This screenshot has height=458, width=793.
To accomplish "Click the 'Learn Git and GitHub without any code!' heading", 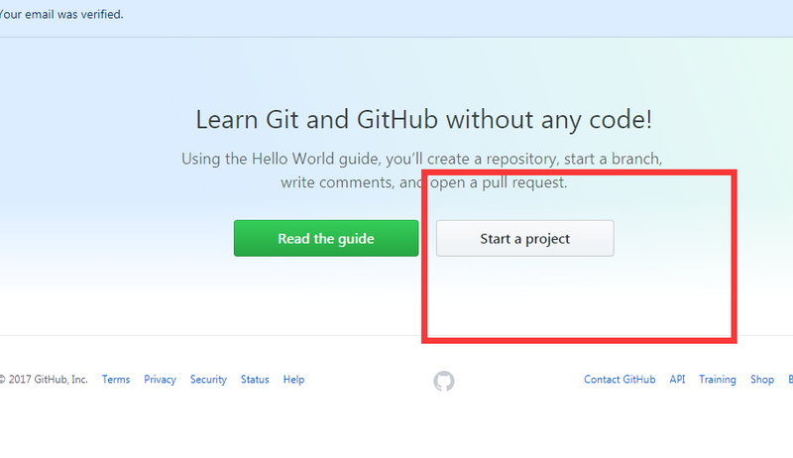I will (424, 120).
